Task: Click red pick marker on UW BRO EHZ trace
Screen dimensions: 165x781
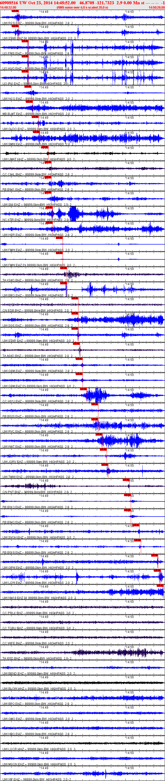Action: point(64,283)
